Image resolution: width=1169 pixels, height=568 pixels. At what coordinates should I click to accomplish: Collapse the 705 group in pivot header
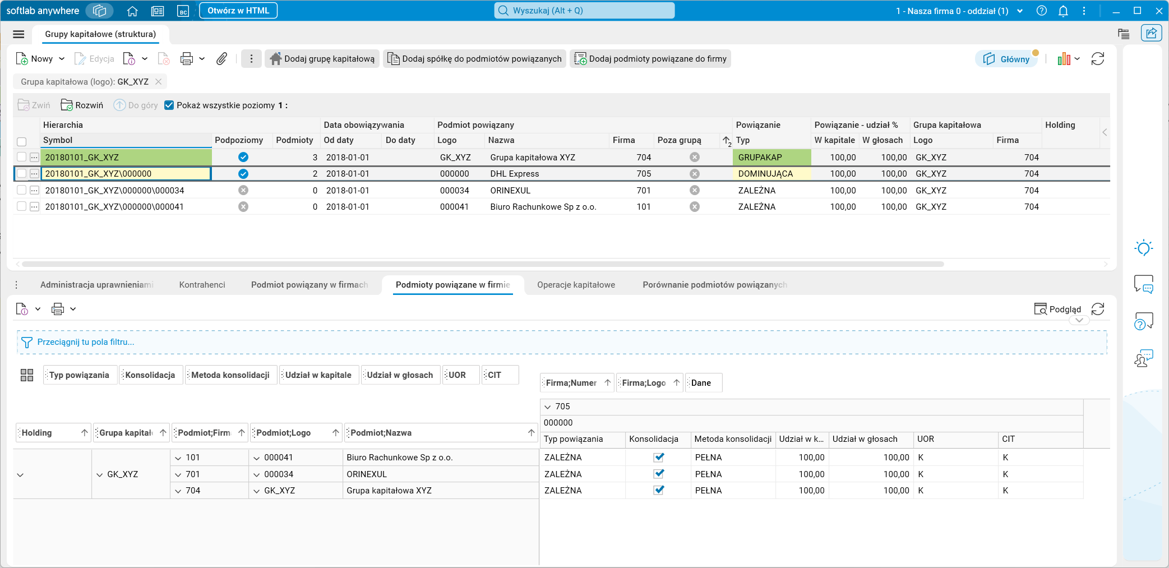pos(548,407)
